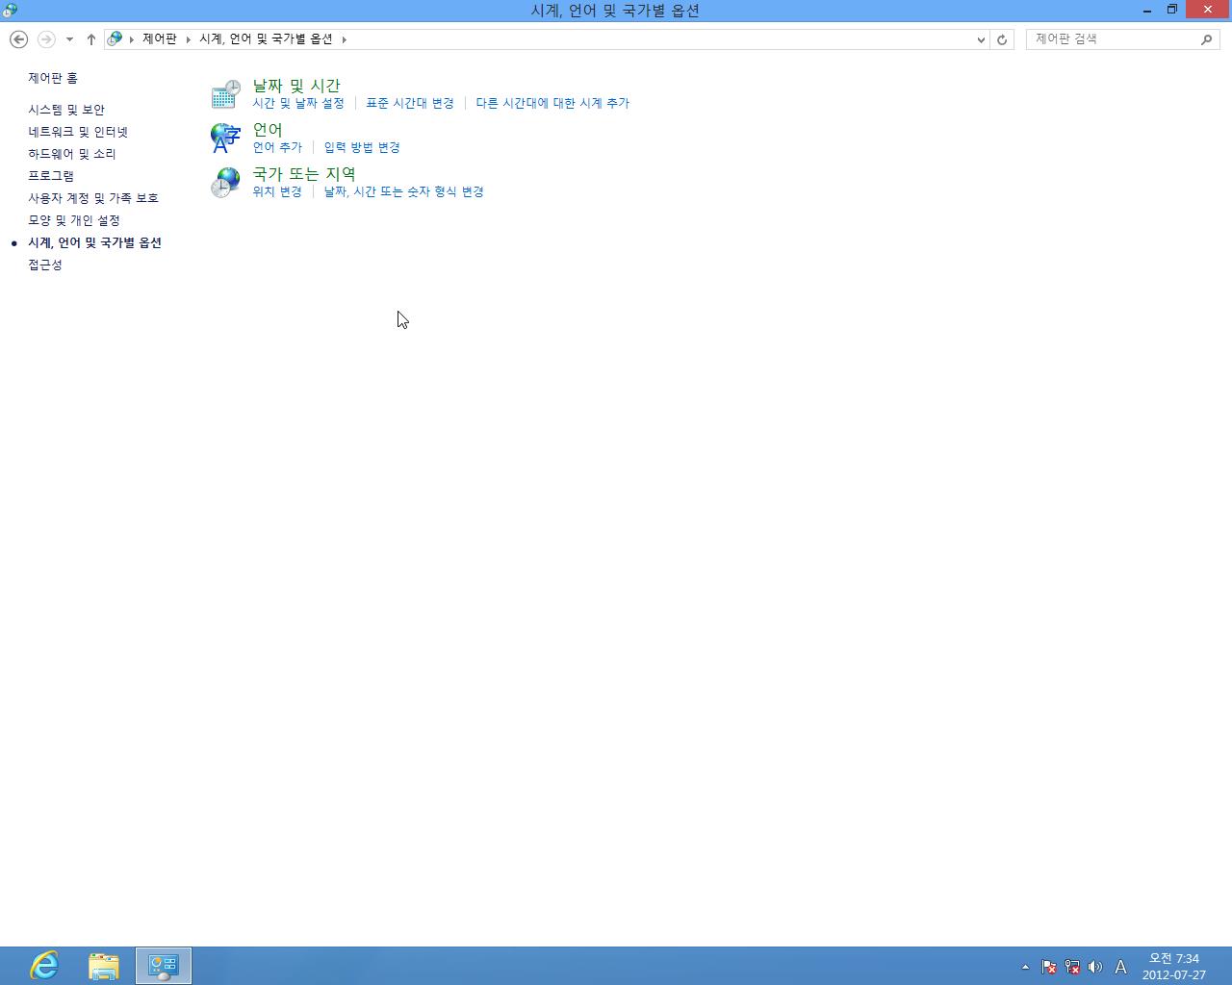This screenshot has height=985, width=1232.
Task: Go back with the Back arrow button
Action: tap(18, 39)
